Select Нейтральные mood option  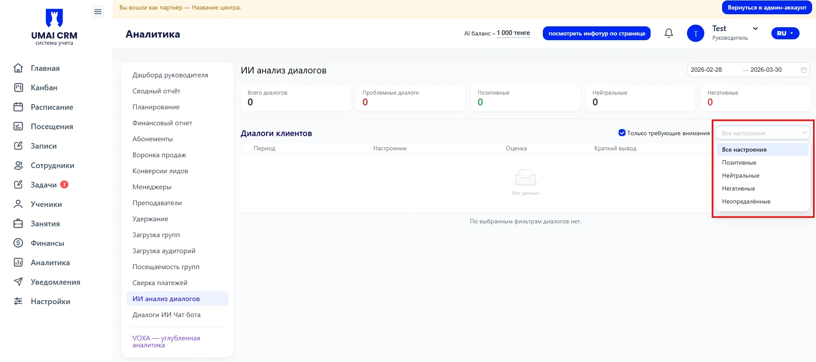coord(762,175)
